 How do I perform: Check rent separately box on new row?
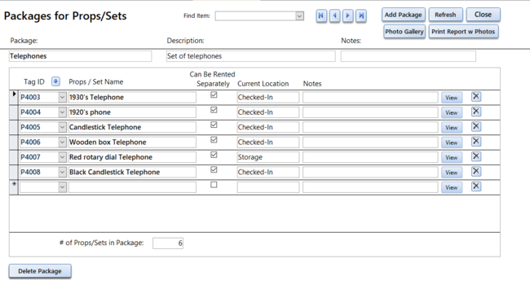214,185
